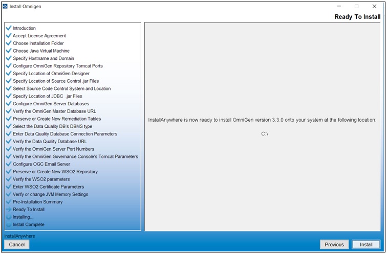Viewport: 387px width, 254px height.
Task: Click checkmark beside Verify the OmniGen Server Port Numbers
Action: tap(9, 149)
